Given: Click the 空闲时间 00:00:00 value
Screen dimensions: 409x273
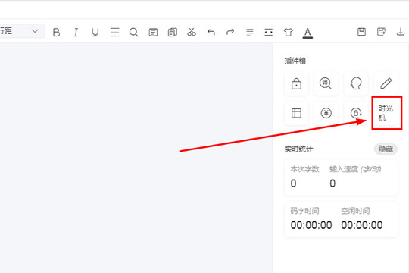Looking at the screenshot, I should [x=362, y=225].
